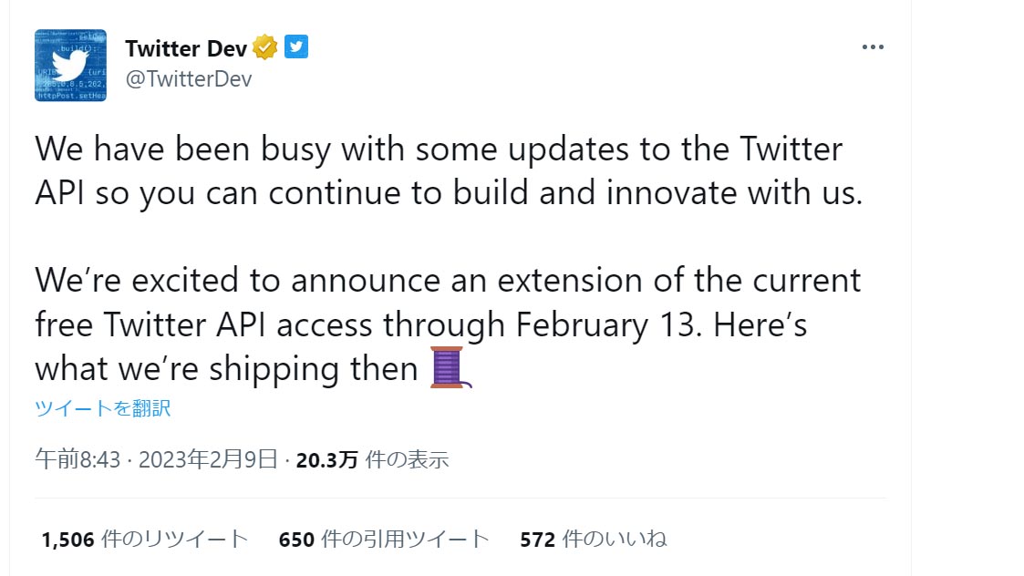The height and width of the screenshot is (576, 1024).
Task: Translate the tweet via ツイートを翻訳
Action: (102, 408)
